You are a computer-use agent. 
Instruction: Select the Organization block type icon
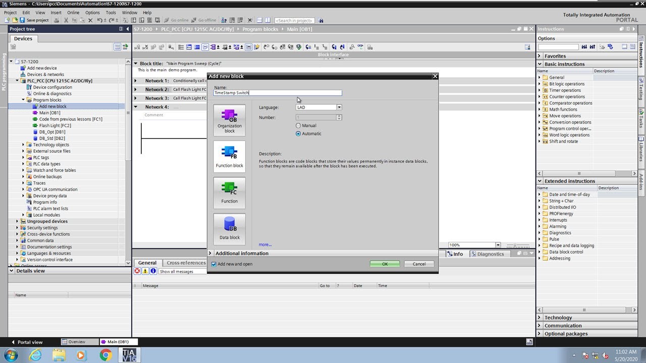tap(230, 121)
